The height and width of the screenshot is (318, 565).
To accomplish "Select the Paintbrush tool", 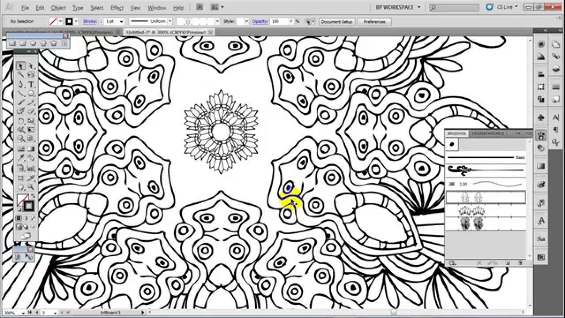I will pyautogui.click(x=21, y=102).
